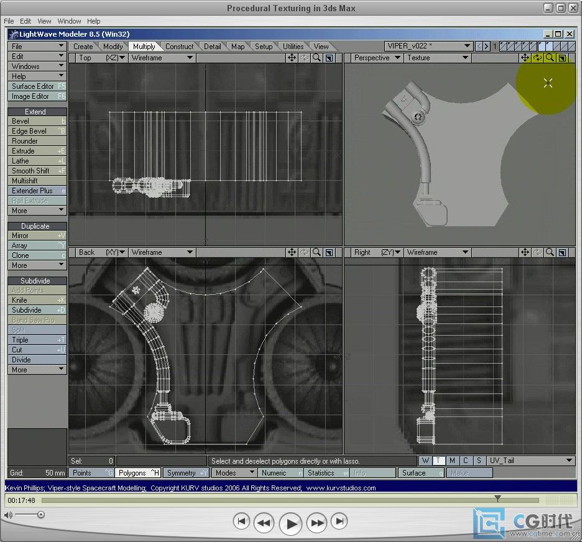Image resolution: width=582 pixels, height=542 pixels.
Task: Click the next layer bank arrow
Action: point(486,47)
